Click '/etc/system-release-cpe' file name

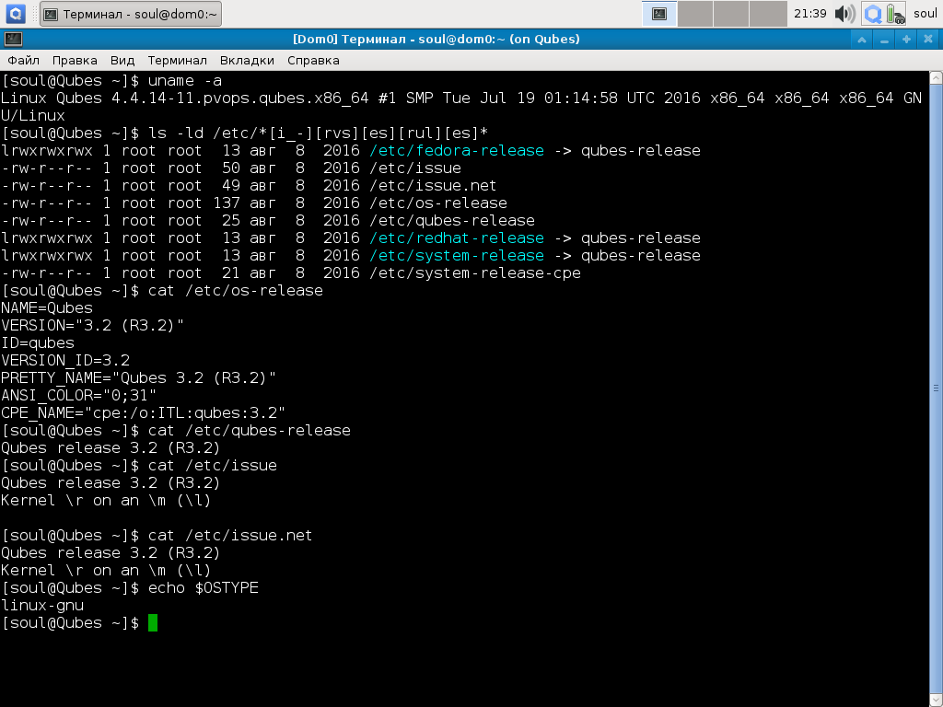point(475,272)
